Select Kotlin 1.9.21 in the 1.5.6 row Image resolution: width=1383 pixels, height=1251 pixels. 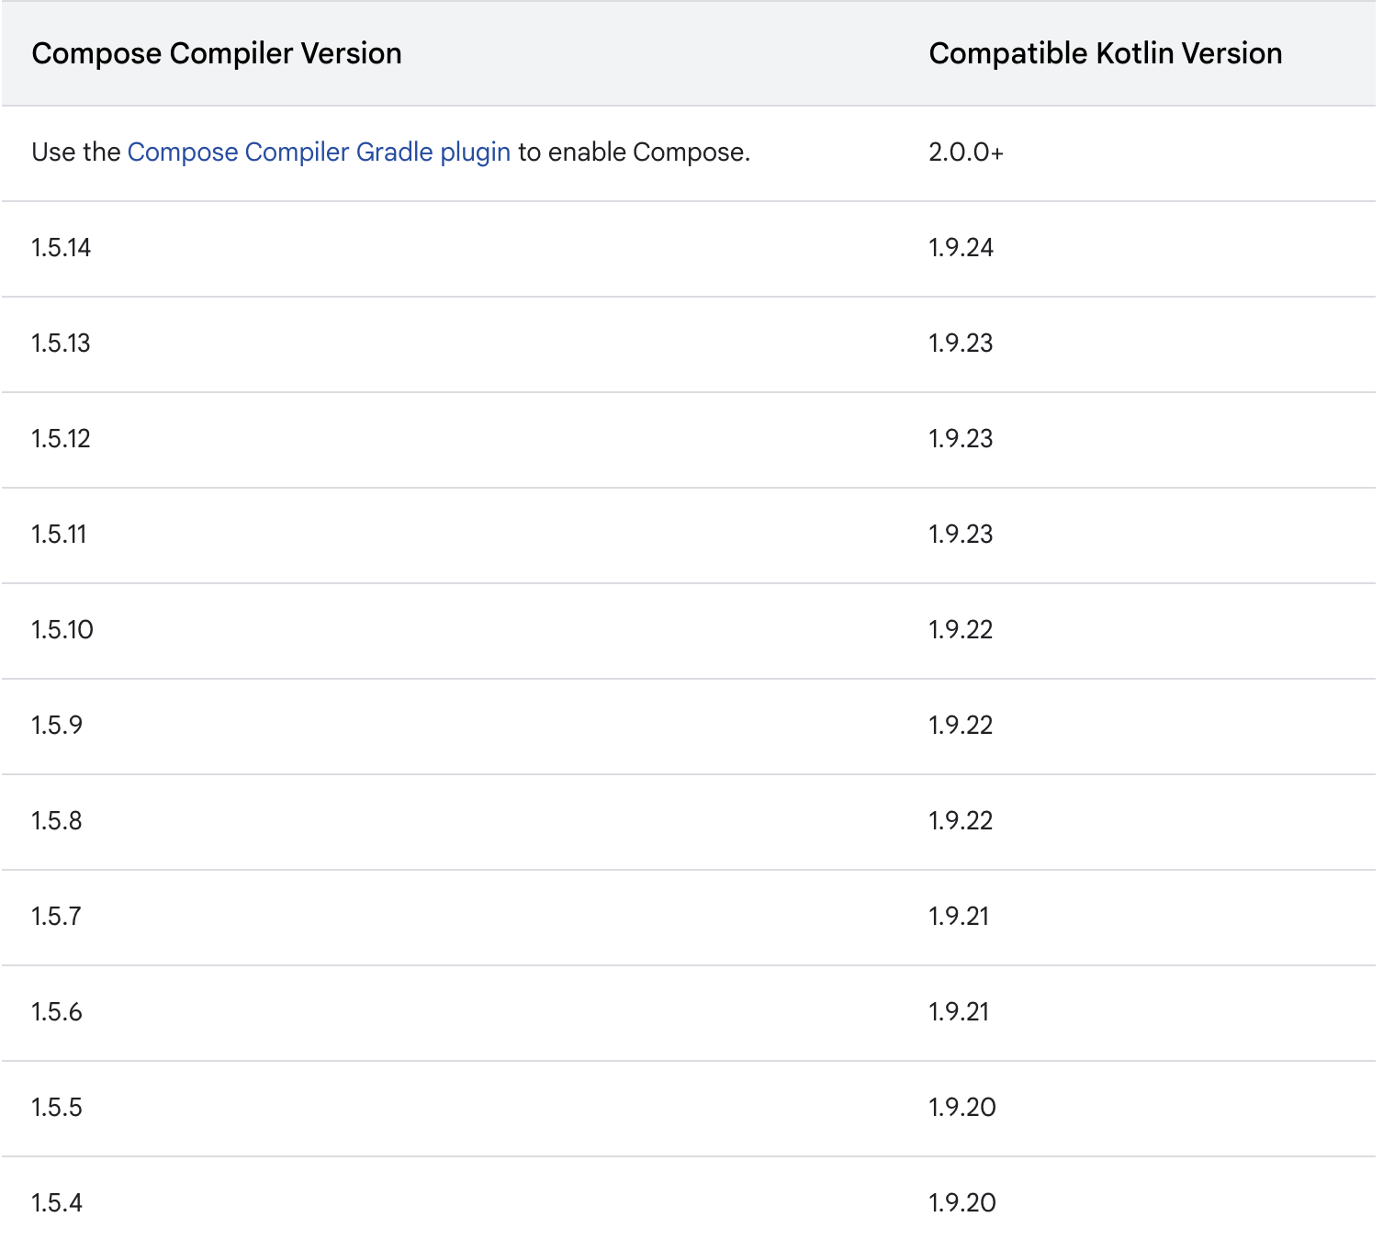click(959, 1012)
